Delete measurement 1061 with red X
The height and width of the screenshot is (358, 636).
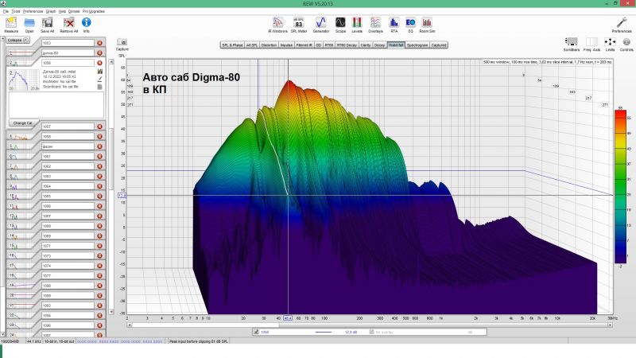pos(99,156)
